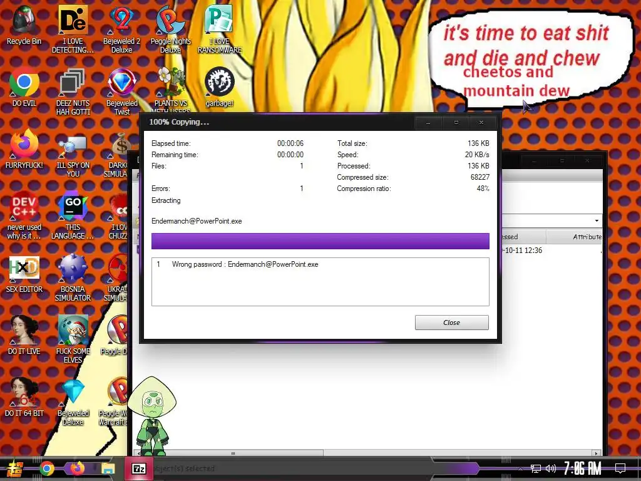
Task: Open volume control in system tray
Action: [x=551, y=468]
